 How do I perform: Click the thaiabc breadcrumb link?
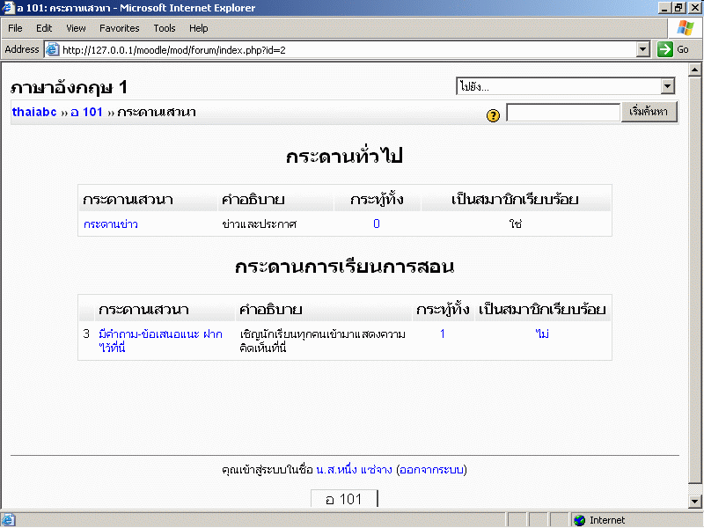(x=34, y=112)
